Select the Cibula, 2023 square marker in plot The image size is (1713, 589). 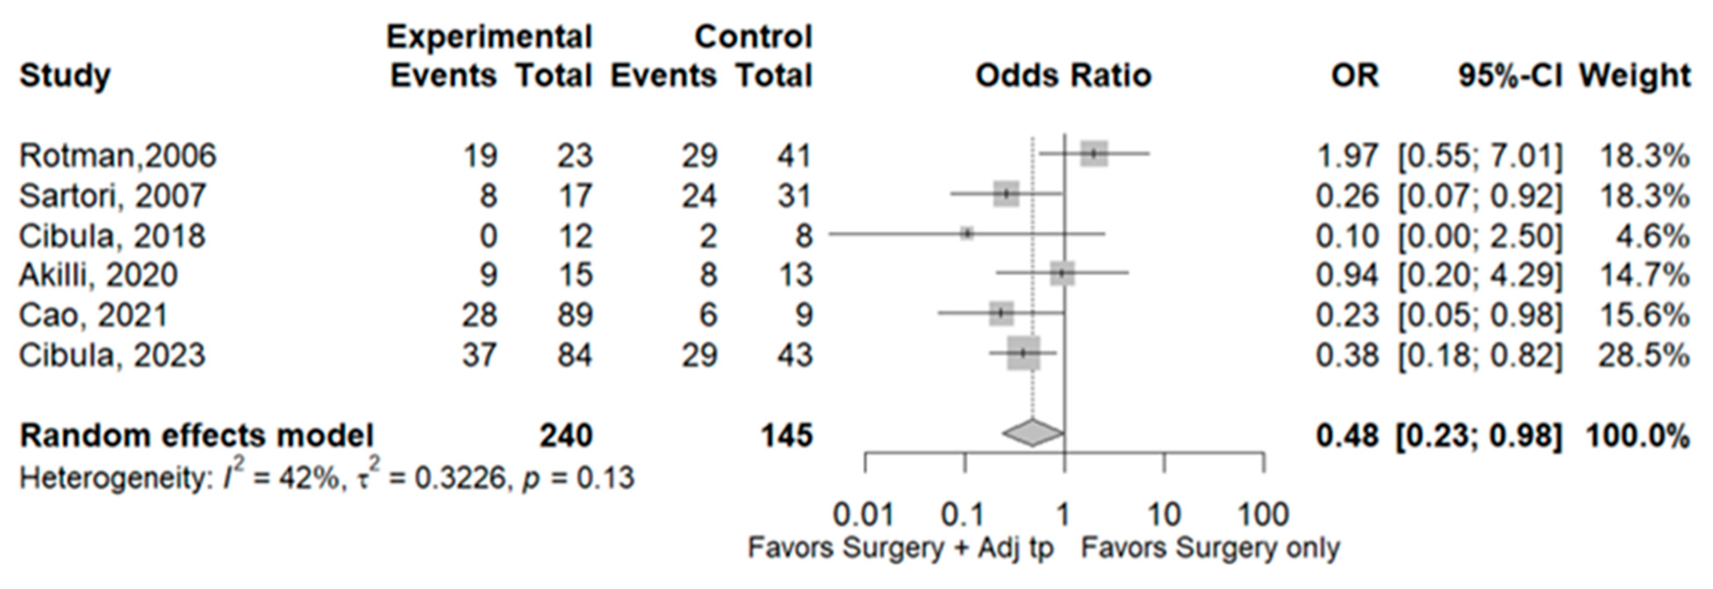1023,353
